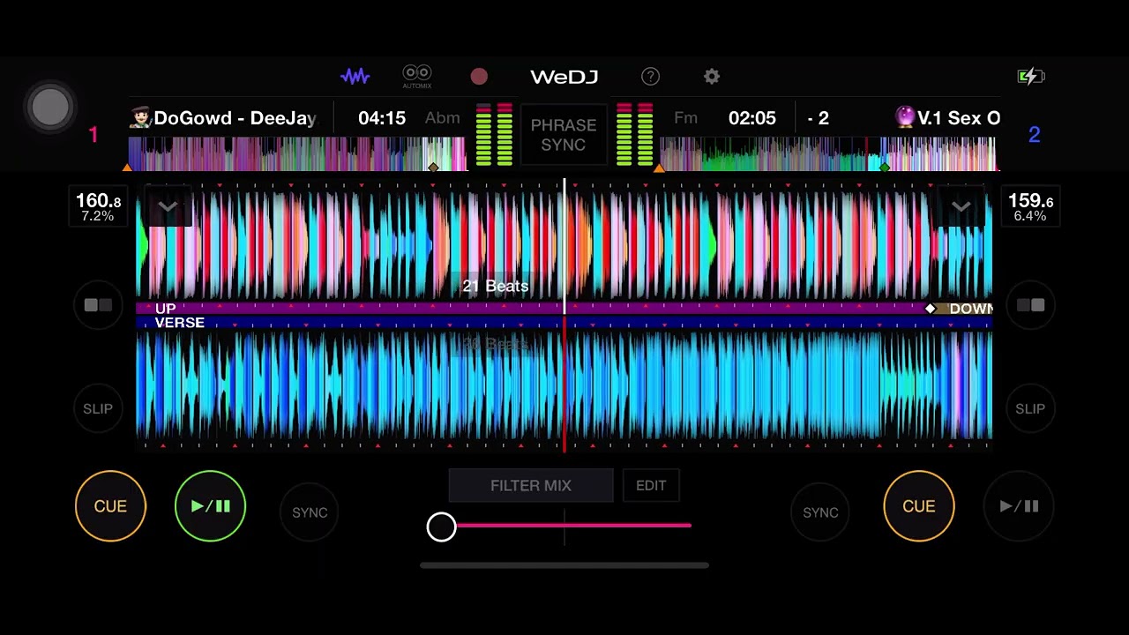Viewport: 1129px width, 635px height.
Task: Select deck 2 key Fm
Action: click(685, 118)
